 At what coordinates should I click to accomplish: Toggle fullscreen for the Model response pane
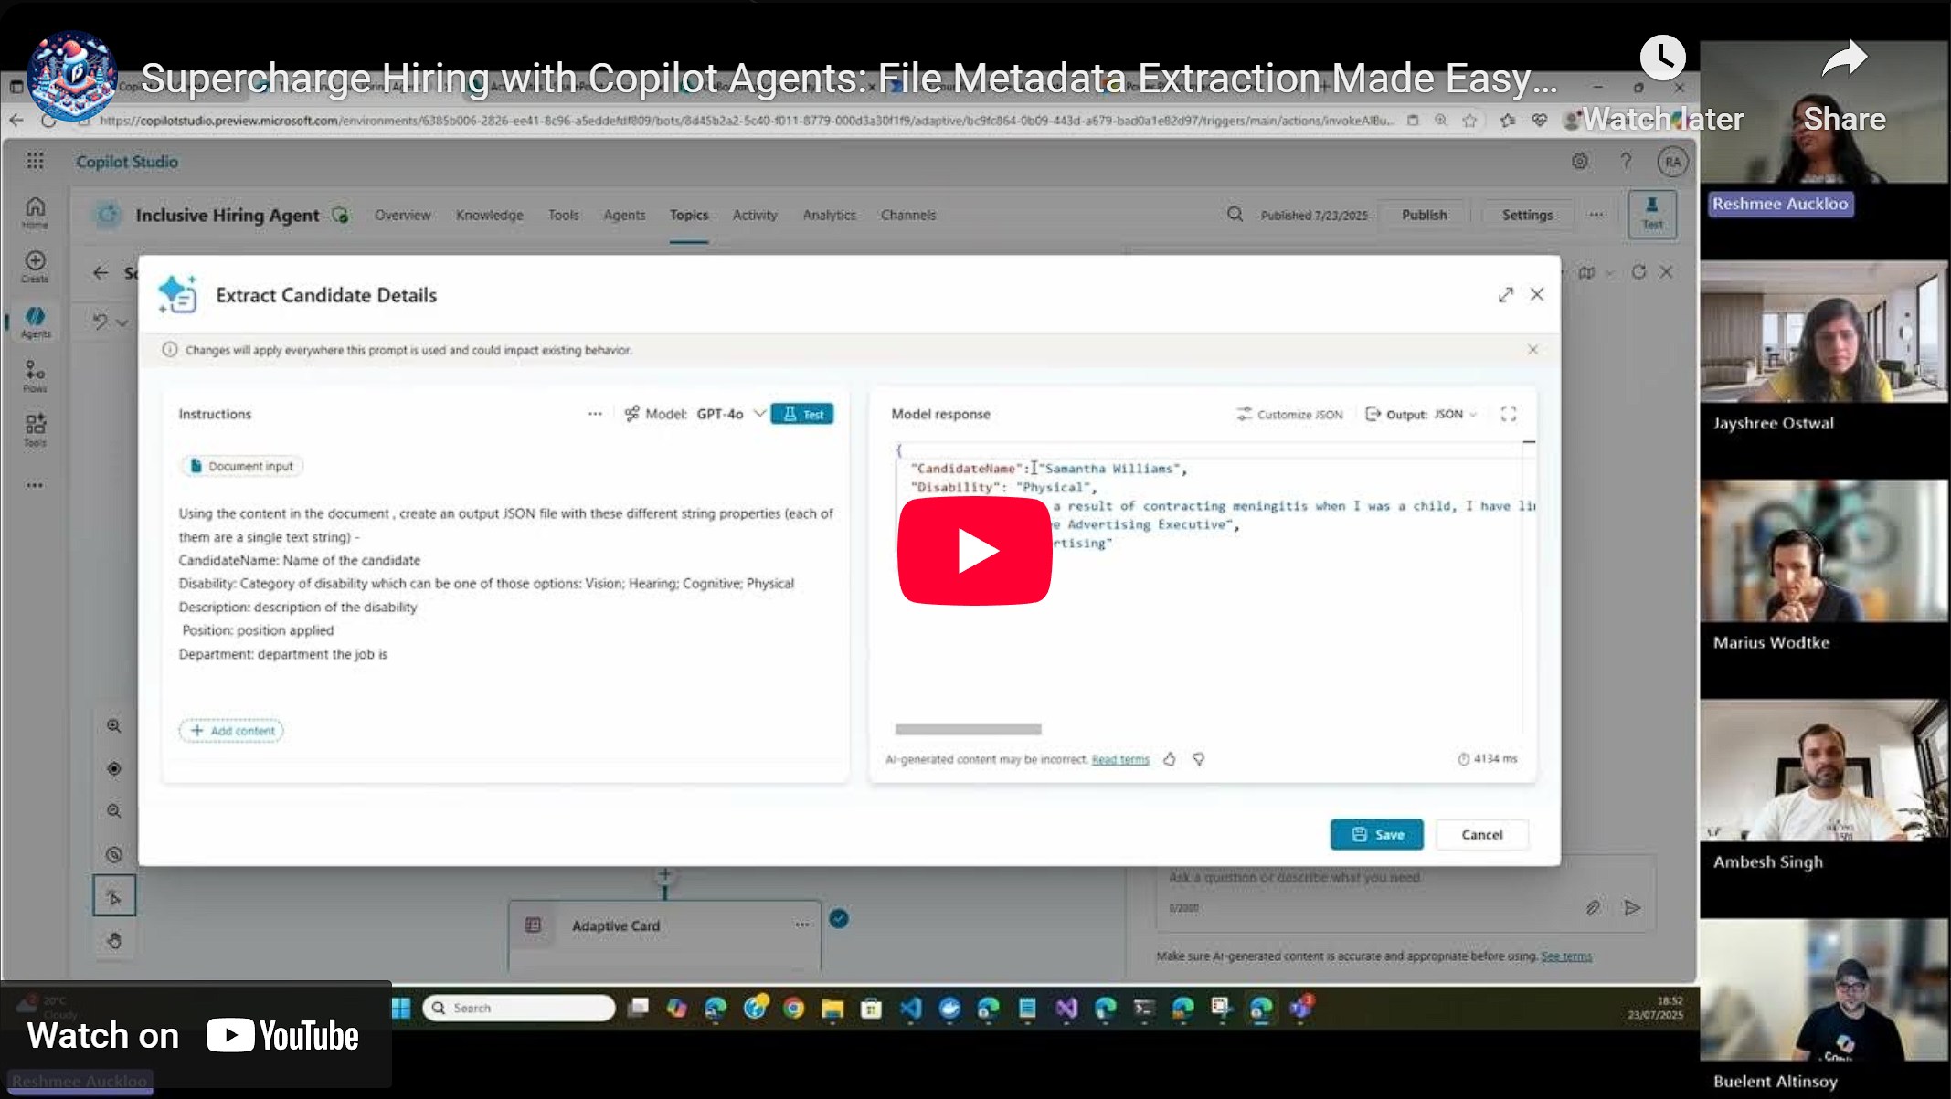1508,414
